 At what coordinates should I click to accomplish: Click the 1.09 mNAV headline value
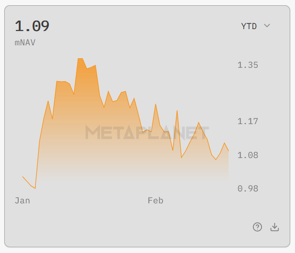32,26
